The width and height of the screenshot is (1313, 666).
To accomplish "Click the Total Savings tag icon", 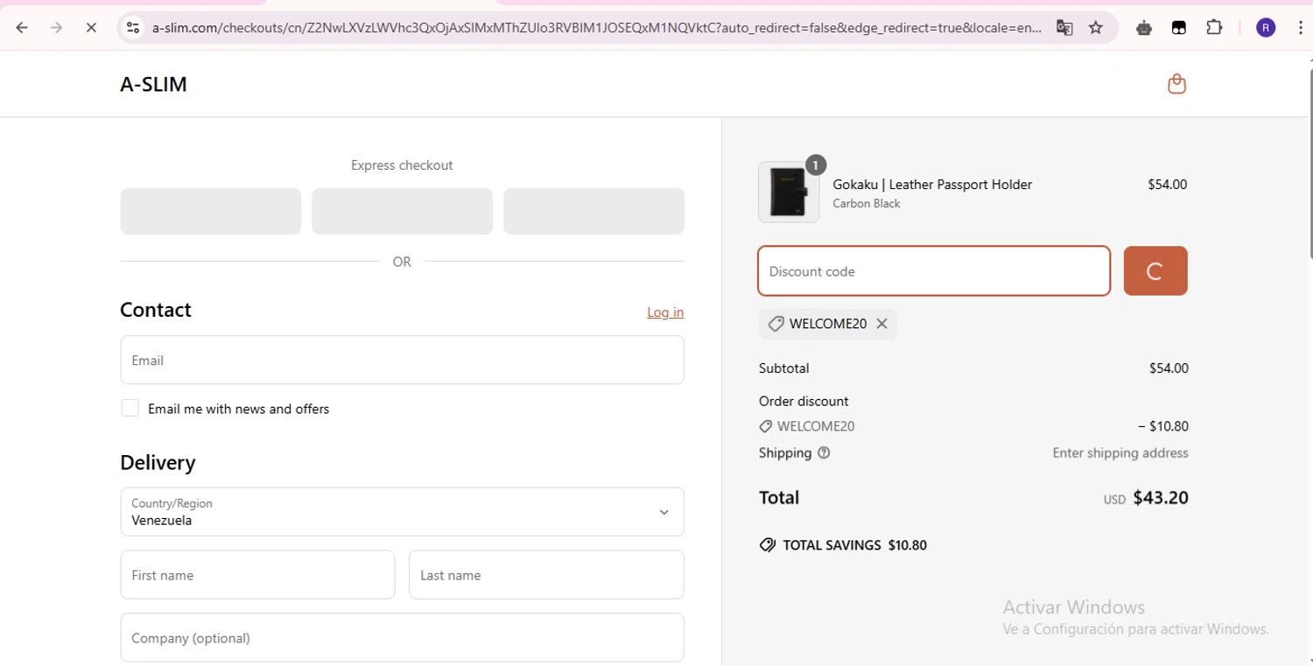I will click(768, 545).
